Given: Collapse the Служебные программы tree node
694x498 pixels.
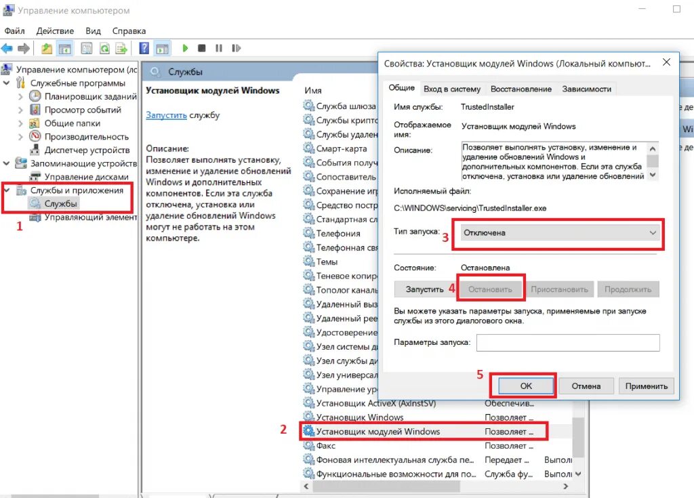Looking at the screenshot, I should (7, 83).
